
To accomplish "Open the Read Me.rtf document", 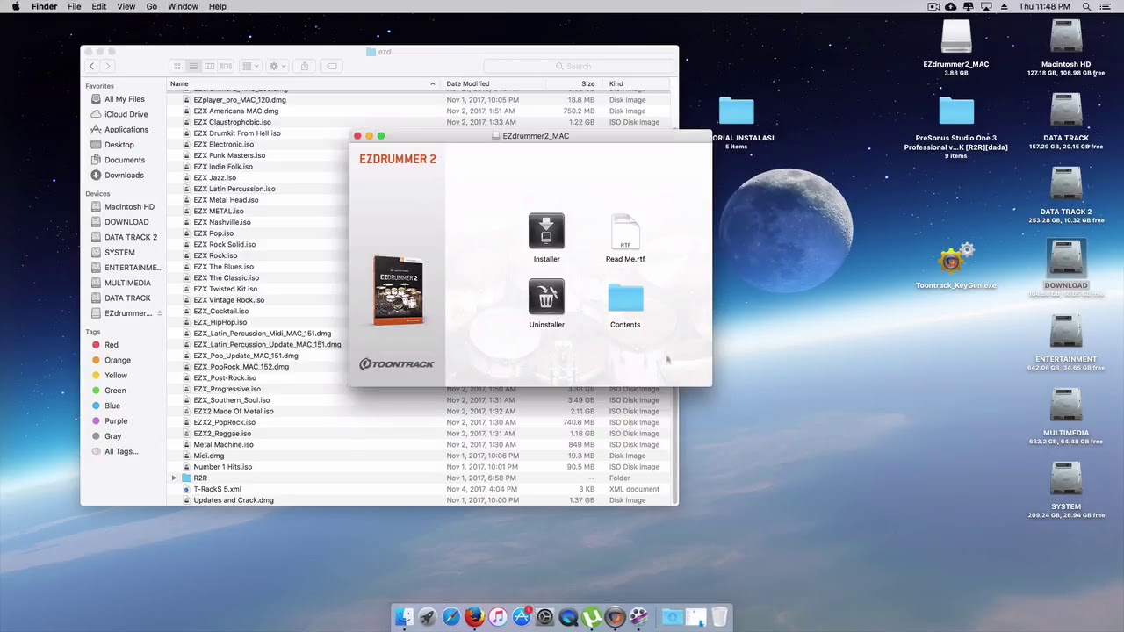I will tap(625, 233).
